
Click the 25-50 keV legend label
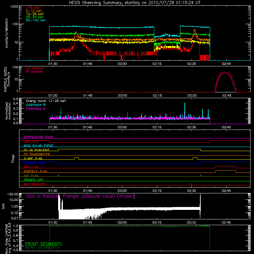(35, 17)
